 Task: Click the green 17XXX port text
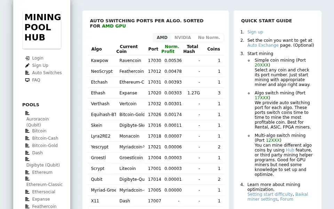point(262,98)
